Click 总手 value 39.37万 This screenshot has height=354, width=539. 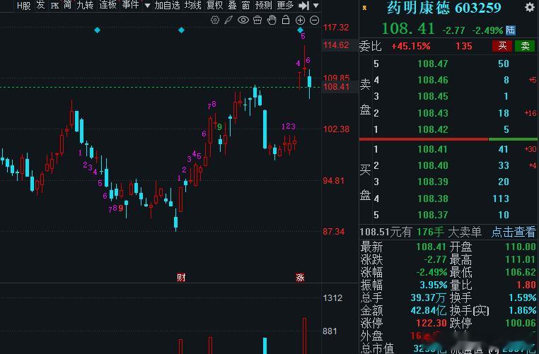(x=429, y=297)
